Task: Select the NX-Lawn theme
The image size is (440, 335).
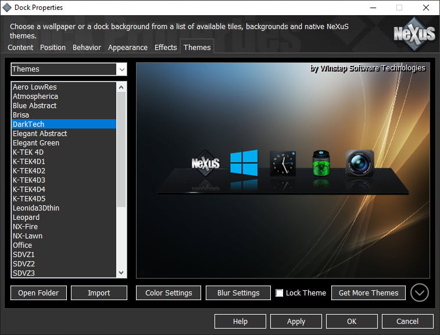Action: coord(64,236)
